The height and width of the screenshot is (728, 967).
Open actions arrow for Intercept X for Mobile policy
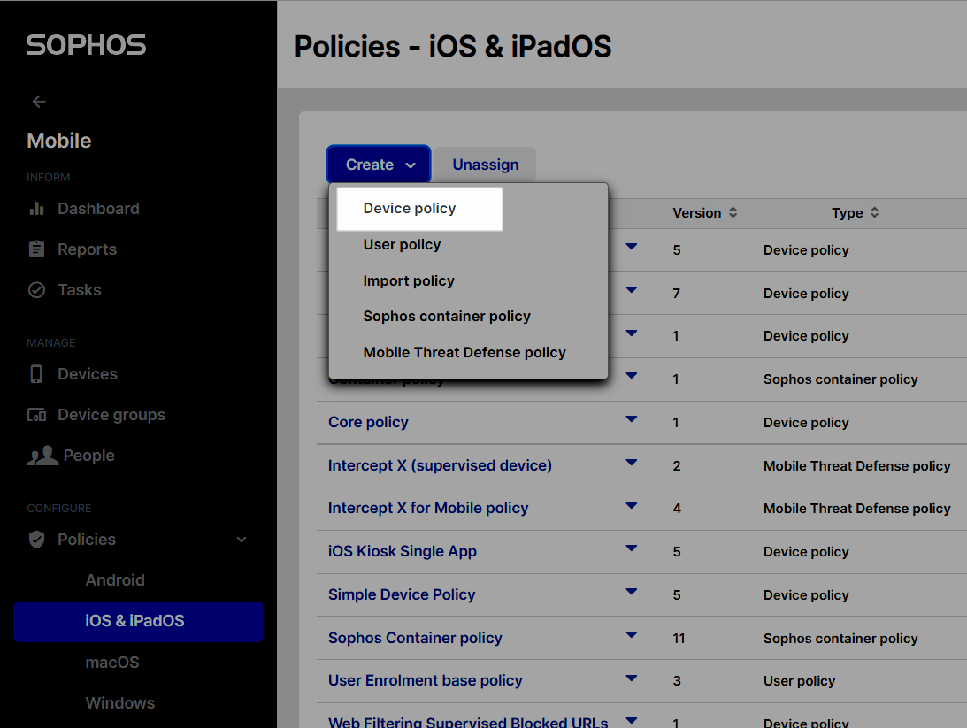tap(632, 505)
